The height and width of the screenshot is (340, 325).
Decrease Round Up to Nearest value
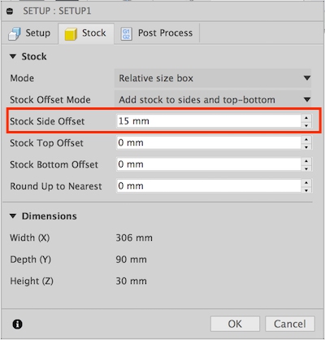pyautogui.click(x=306, y=190)
